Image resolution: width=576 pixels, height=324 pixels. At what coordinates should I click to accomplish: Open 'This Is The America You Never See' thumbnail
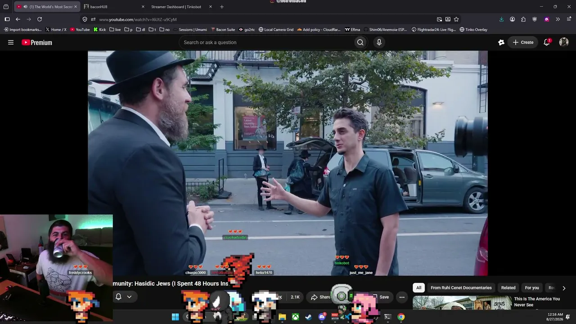coord(462,303)
